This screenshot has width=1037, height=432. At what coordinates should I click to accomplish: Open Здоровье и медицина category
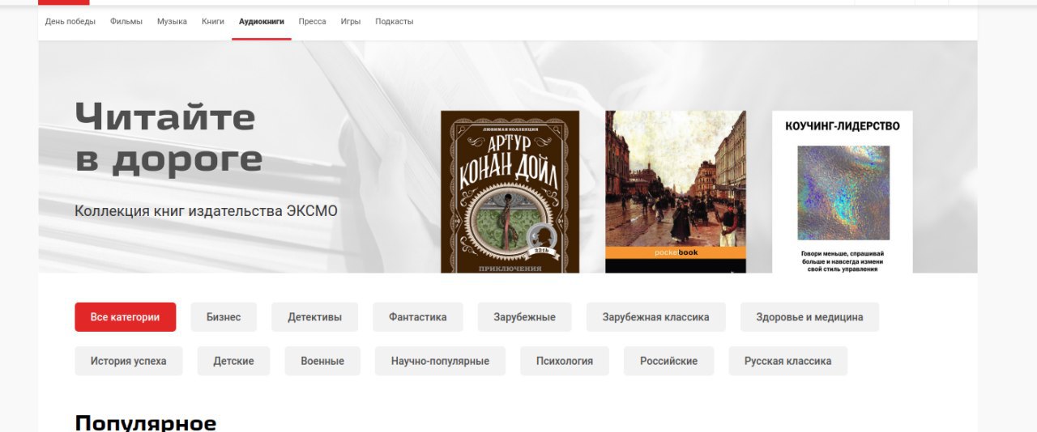click(809, 317)
